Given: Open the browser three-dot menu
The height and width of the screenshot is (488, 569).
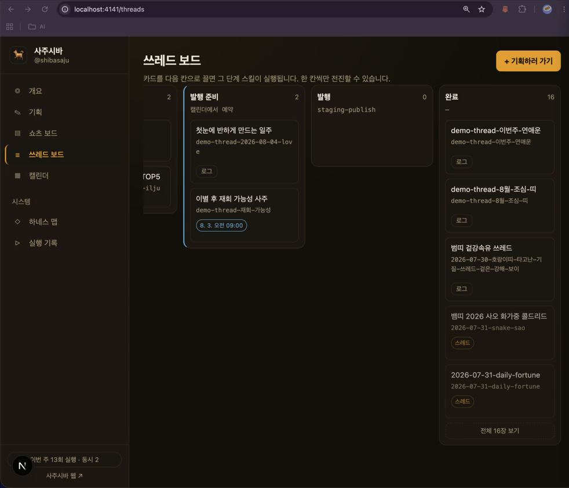Looking at the screenshot, I should tap(564, 9).
